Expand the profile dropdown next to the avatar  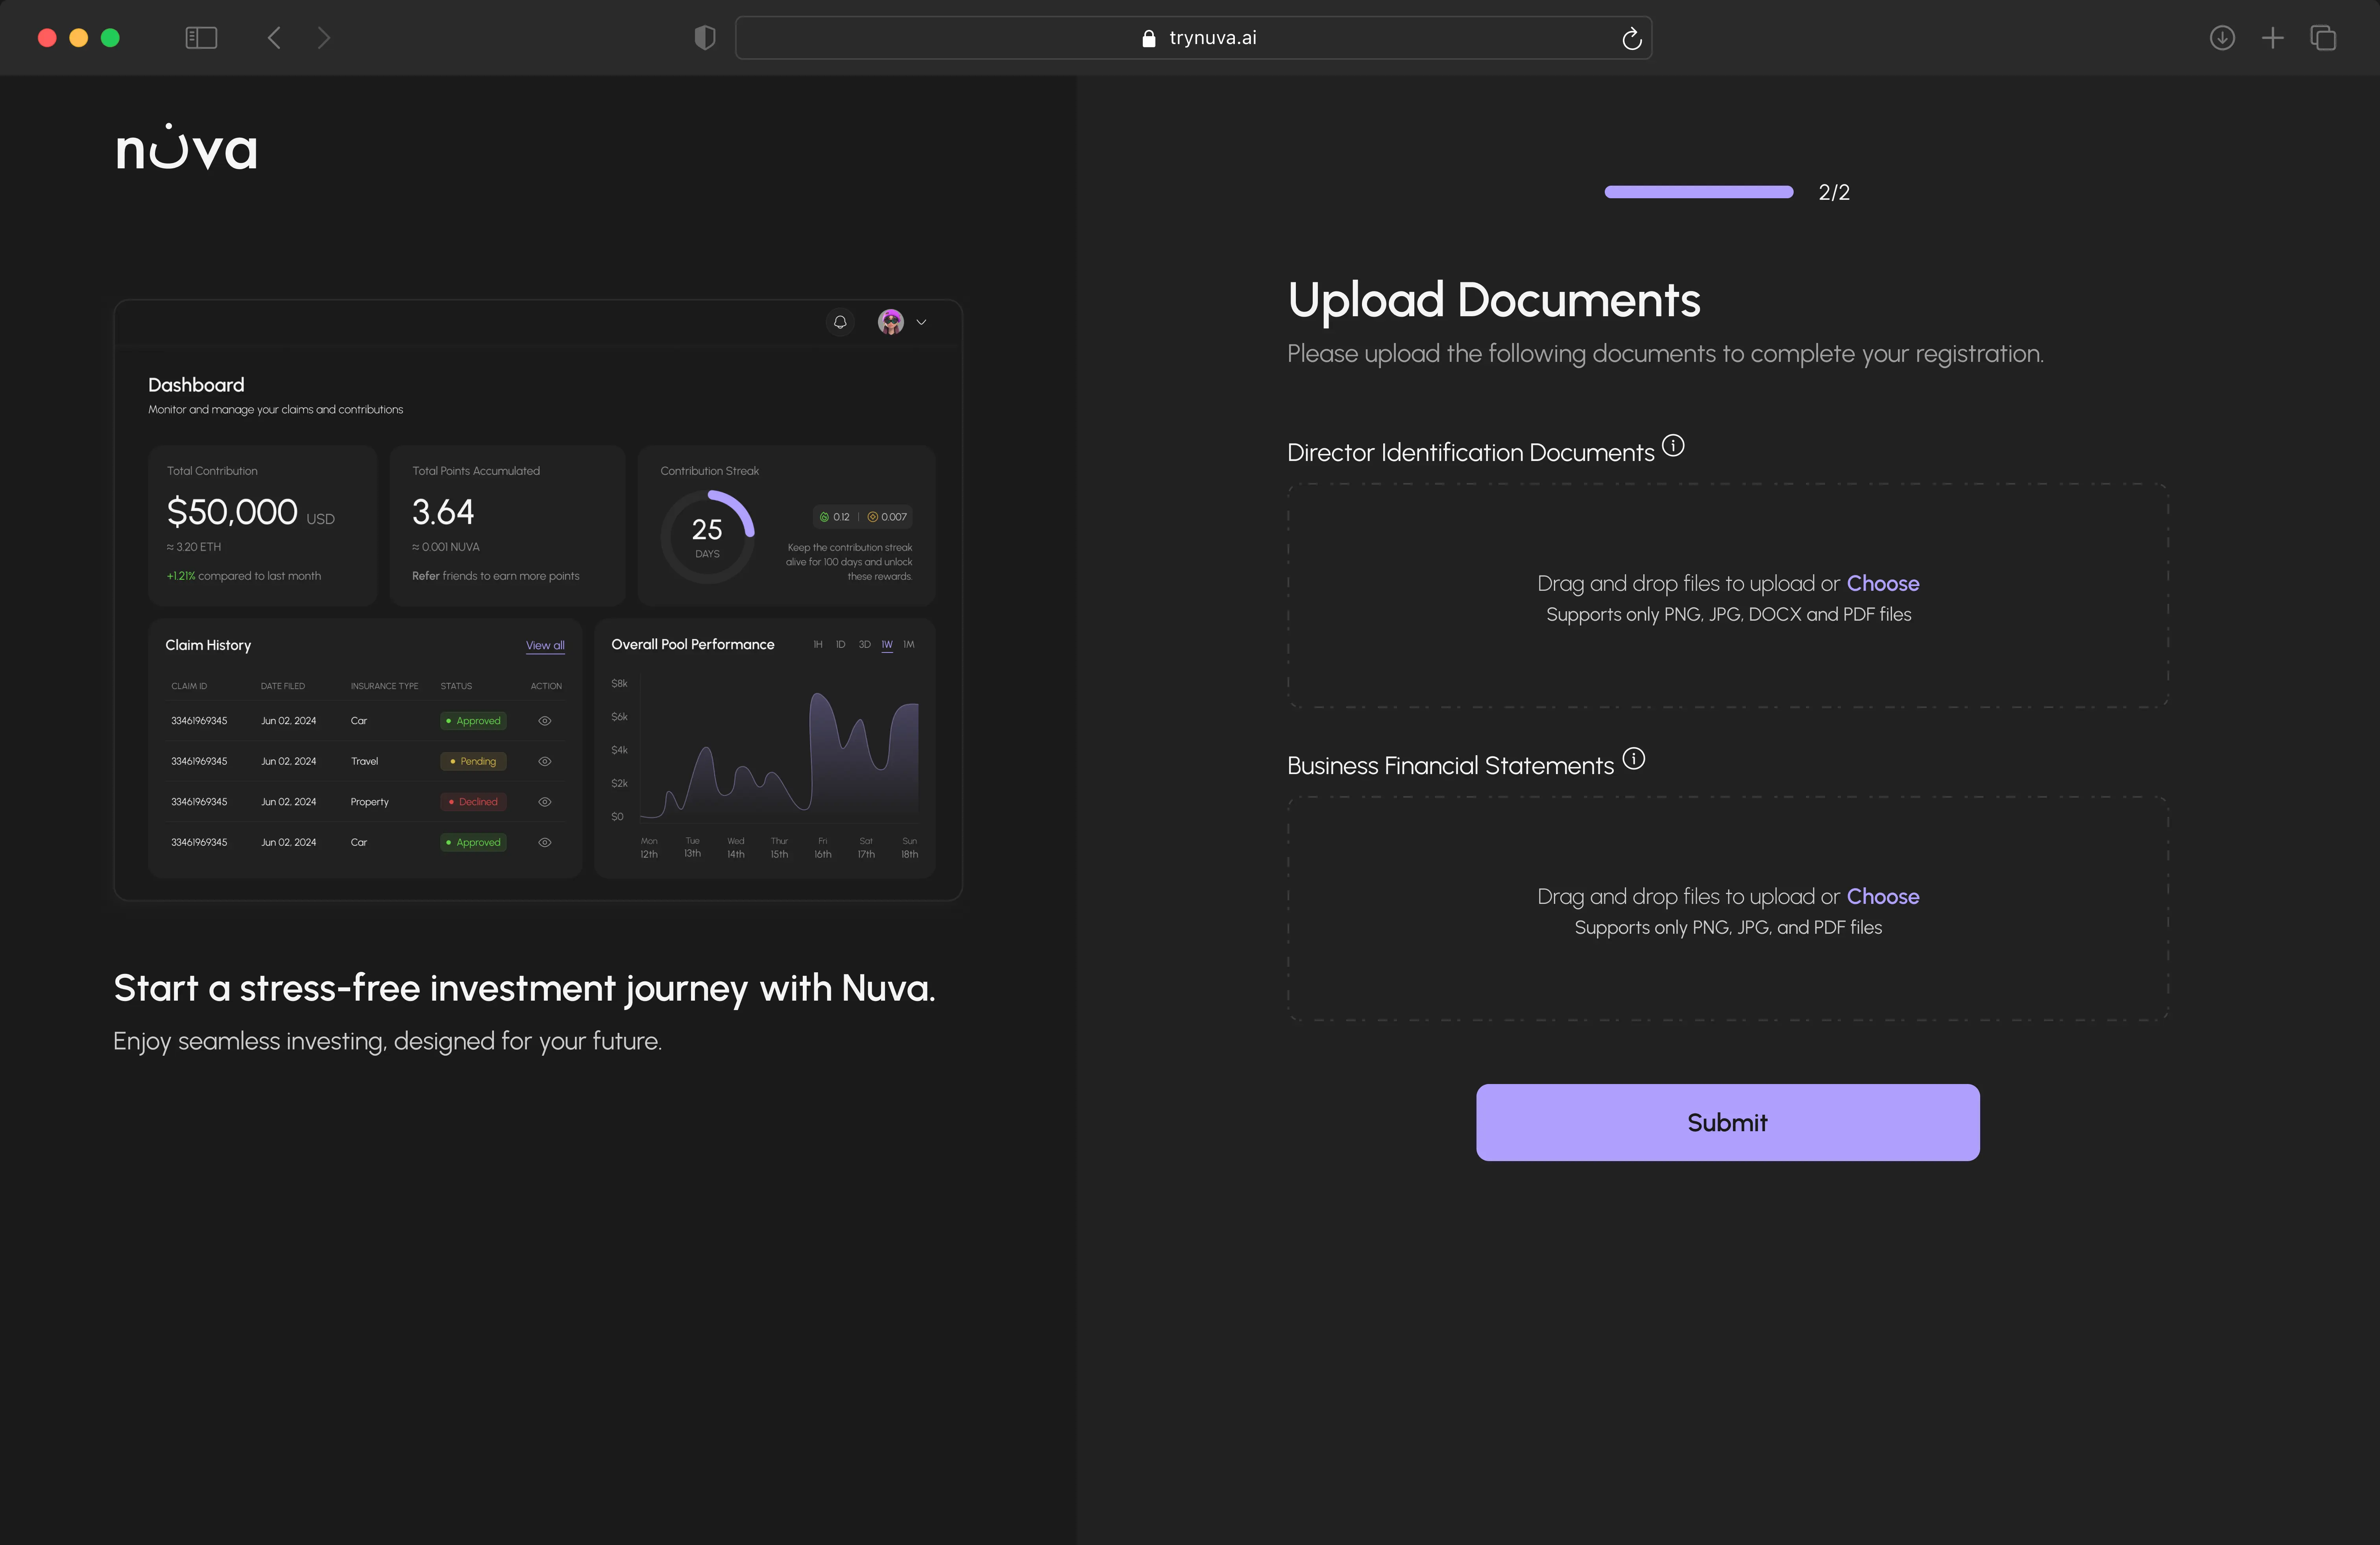click(921, 322)
